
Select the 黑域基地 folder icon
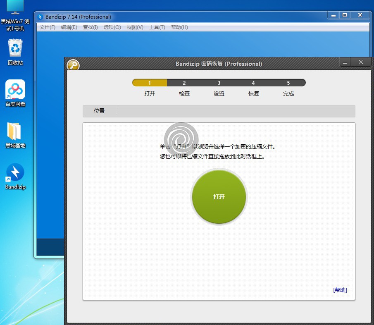pyautogui.click(x=15, y=135)
